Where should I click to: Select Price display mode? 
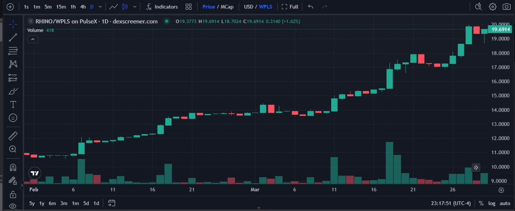click(209, 6)
